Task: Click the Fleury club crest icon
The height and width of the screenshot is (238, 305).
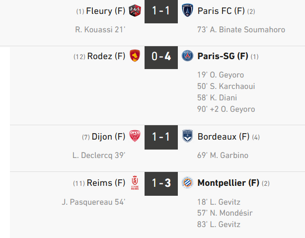Action: click(x=135, y=10)
